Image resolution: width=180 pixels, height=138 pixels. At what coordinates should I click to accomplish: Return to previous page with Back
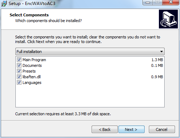[104, 129]
